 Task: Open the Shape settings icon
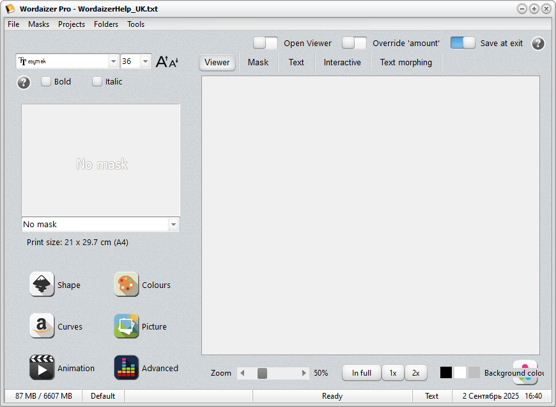coord(42,284)
